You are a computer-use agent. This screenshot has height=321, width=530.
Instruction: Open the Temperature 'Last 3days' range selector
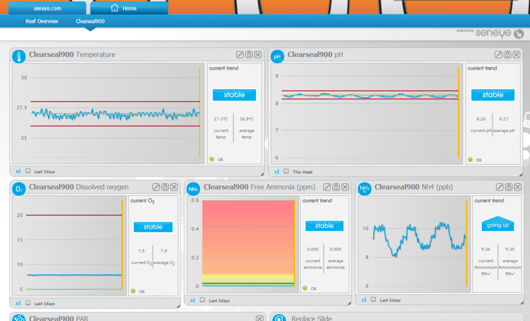(44, 172)
